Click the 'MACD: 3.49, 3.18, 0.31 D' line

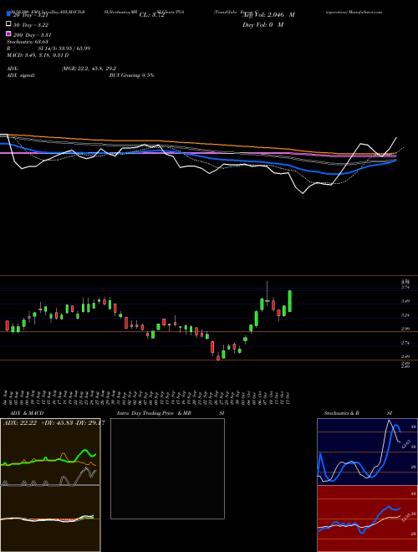click(38, 55)
